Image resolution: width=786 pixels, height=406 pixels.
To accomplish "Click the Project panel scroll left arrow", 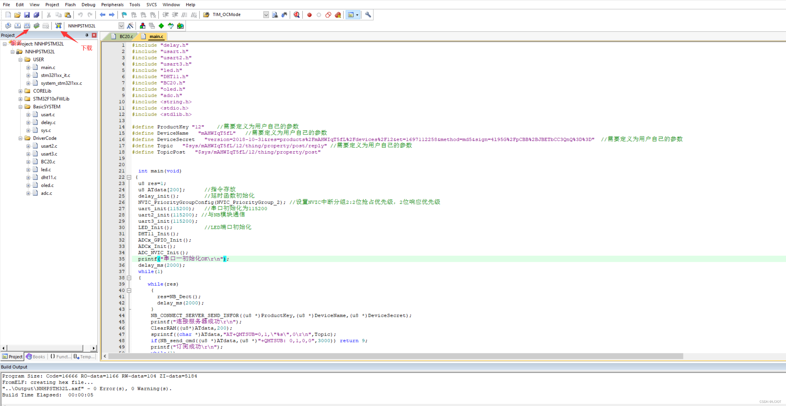I will click(3, 348).
